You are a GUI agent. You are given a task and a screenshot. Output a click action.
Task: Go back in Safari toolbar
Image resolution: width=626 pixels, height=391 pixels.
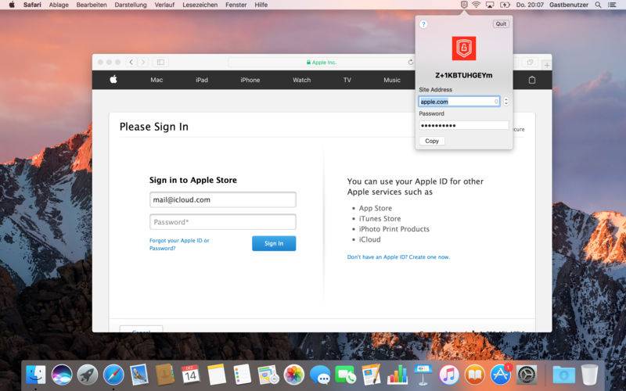[x=131, y=63]
